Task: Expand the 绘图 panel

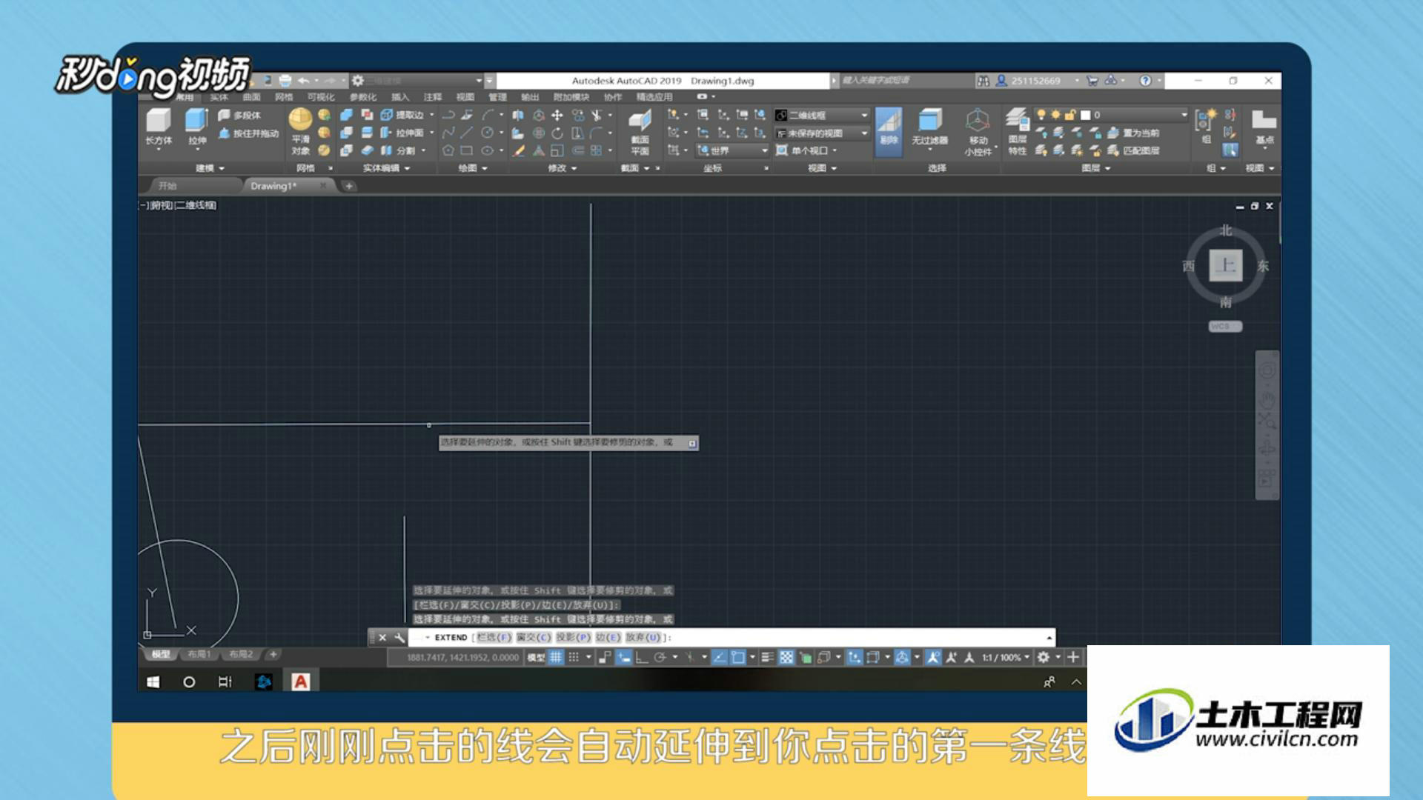Action: (x=473, y=168)
